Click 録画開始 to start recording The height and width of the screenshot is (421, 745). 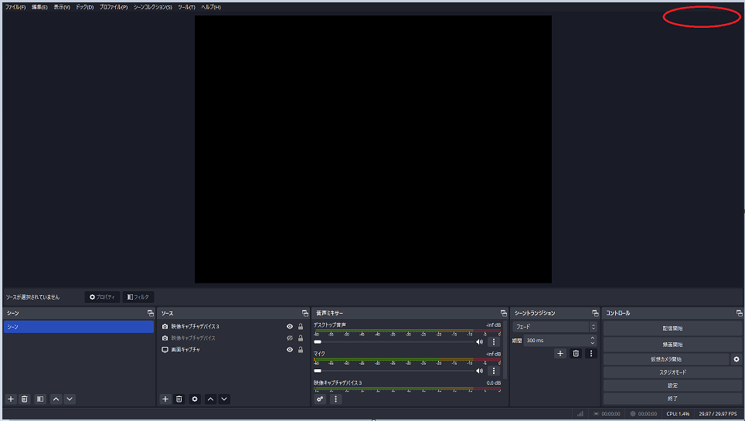[672, 344]
